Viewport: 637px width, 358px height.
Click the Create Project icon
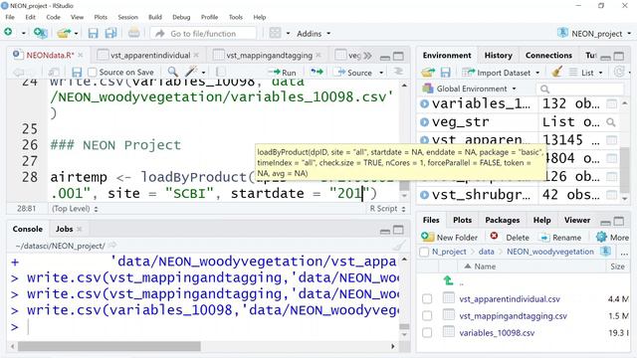tap(40, 33)
